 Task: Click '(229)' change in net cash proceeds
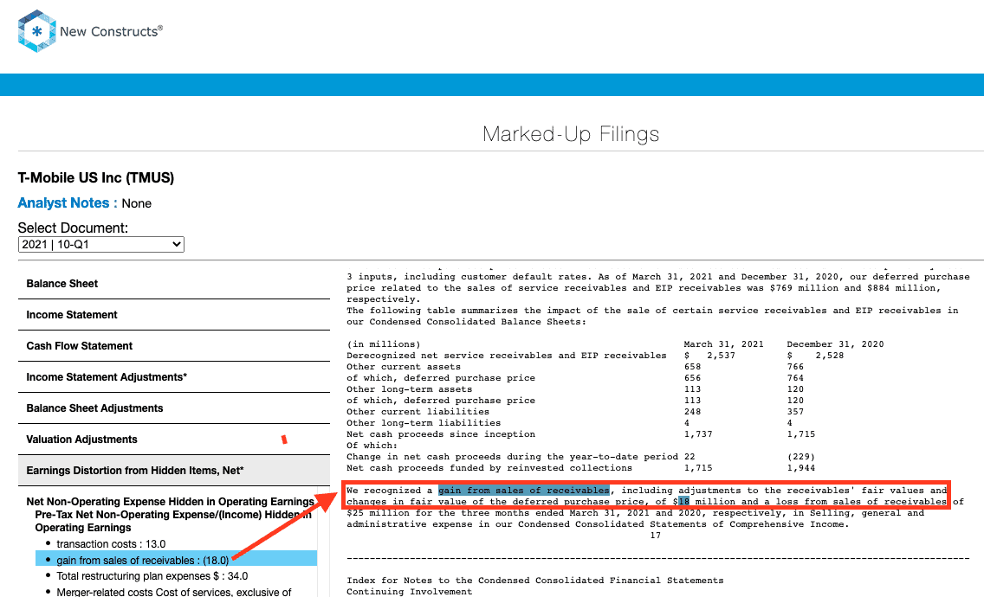[800, 457]
